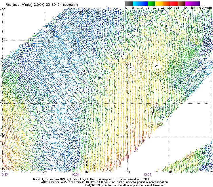Click the legend scale number '25'
The height and width of the screenshot is (187, 213).
click(162, 8)
